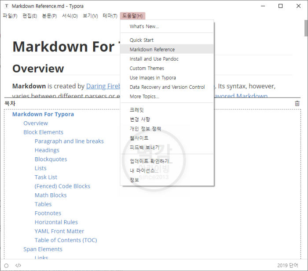
Task: Select Use Images in Typora
Action: [x=167, y=78]
